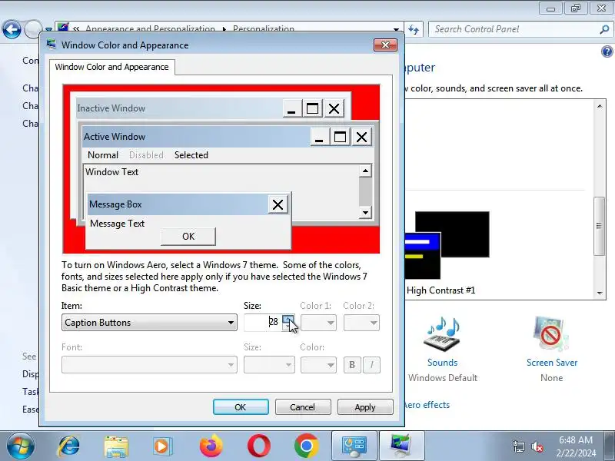Click Message Box title in preview

[x=115, y=204]
